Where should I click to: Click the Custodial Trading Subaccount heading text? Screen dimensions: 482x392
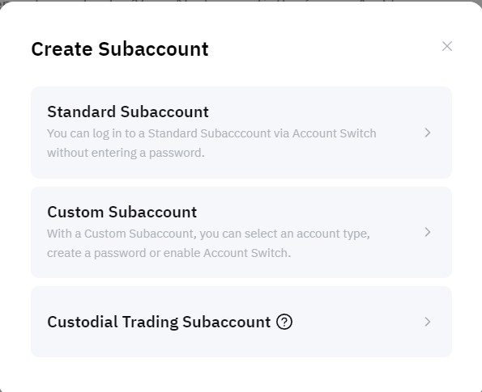pos(159,322)
